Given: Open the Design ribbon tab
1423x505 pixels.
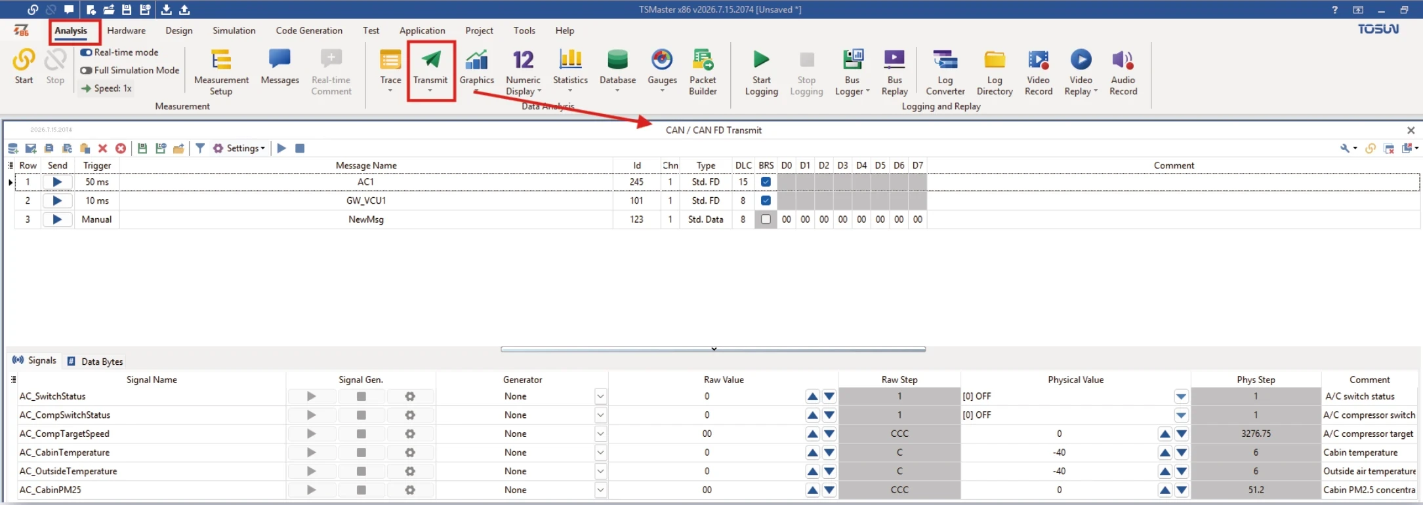Looking at the screenshot, I should (x=179, y=31).
